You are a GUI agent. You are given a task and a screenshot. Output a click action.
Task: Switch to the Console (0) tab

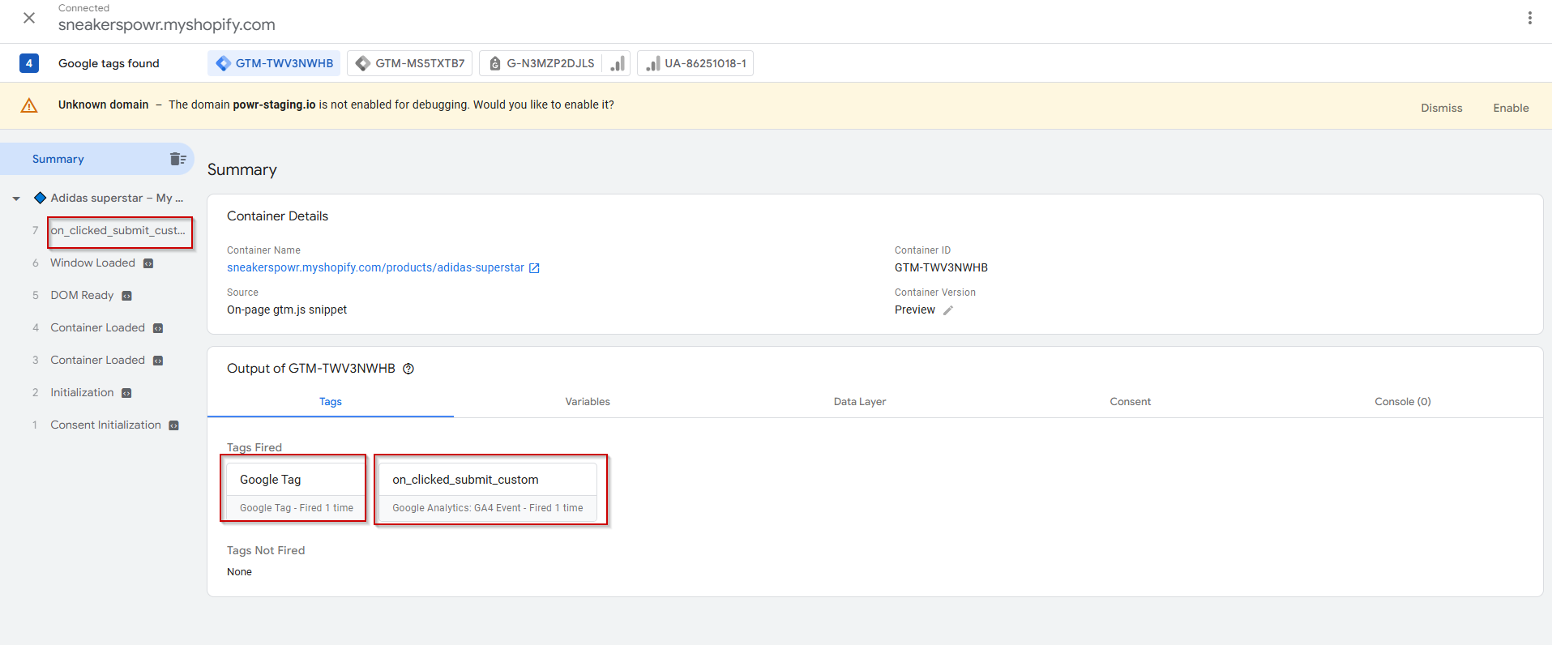pos(1403,401)
